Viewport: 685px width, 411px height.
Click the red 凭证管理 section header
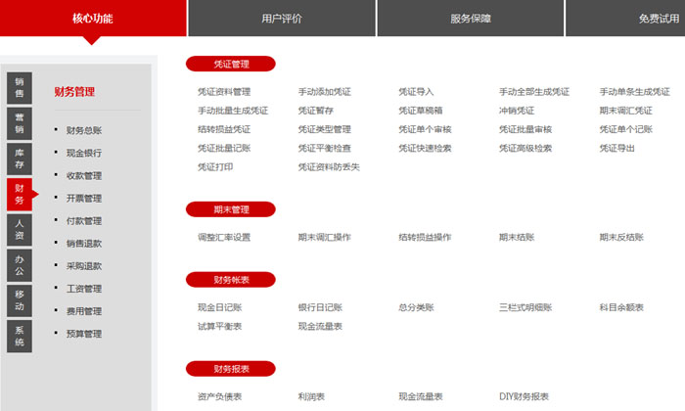point(231,65)
